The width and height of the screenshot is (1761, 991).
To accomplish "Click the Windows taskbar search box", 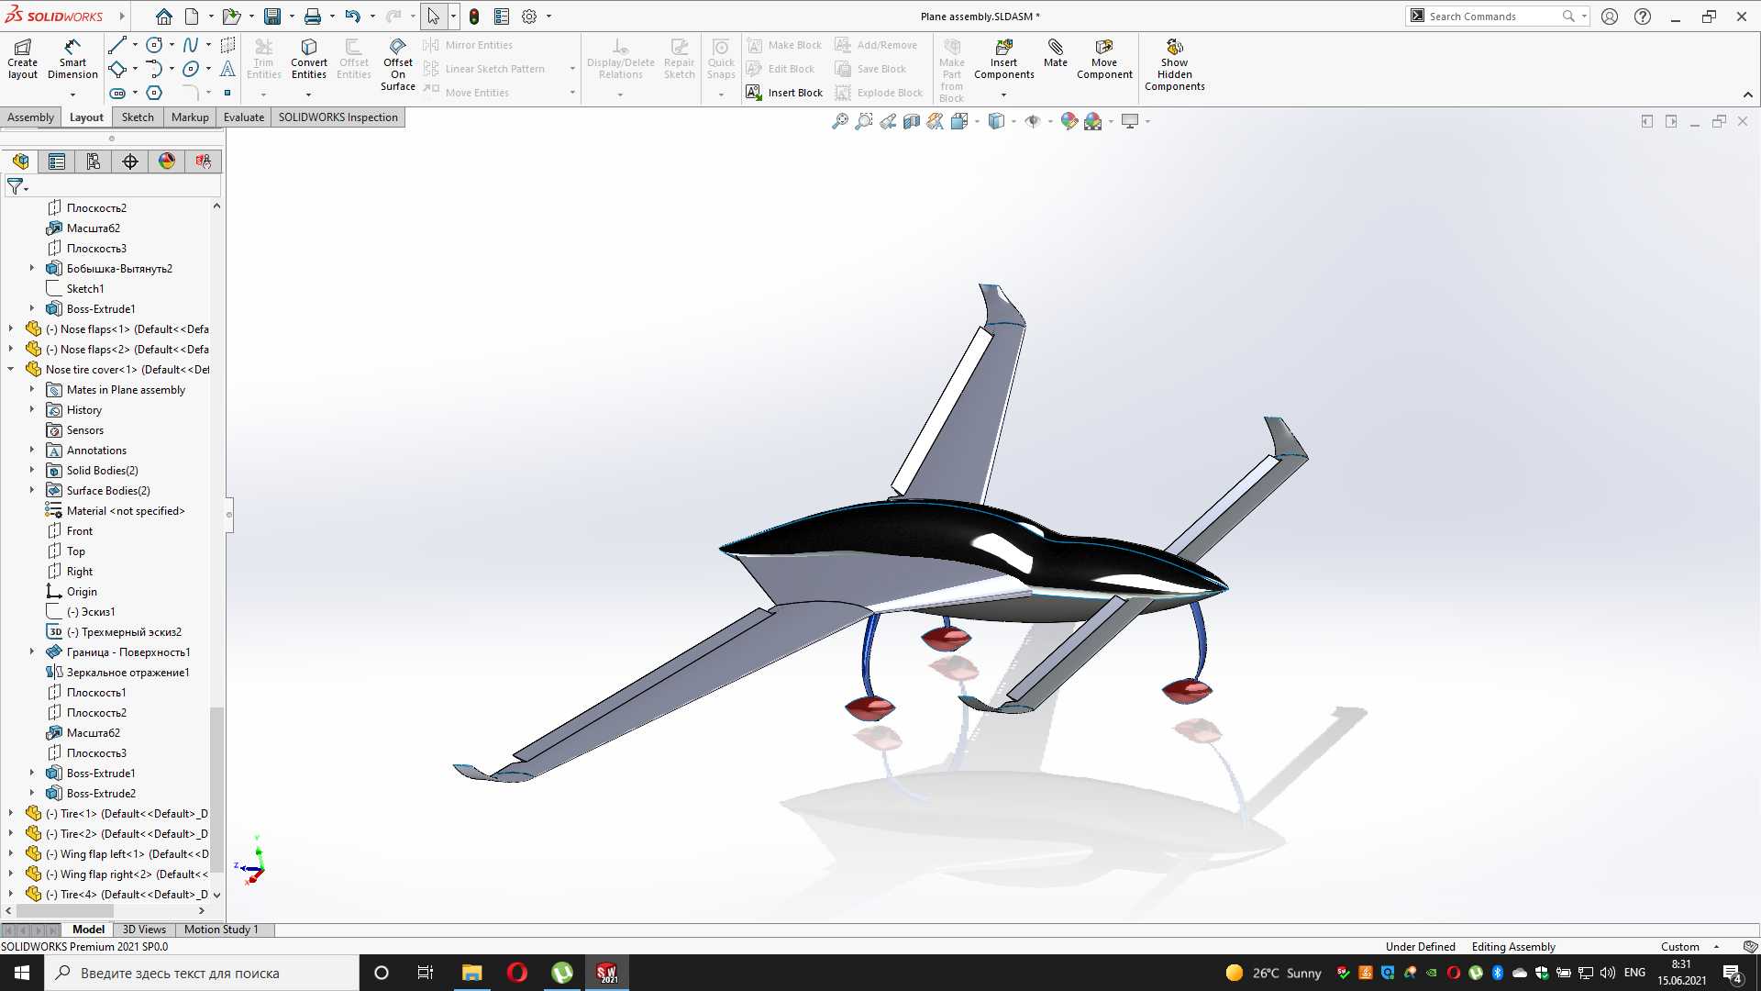I will [201, 973].
